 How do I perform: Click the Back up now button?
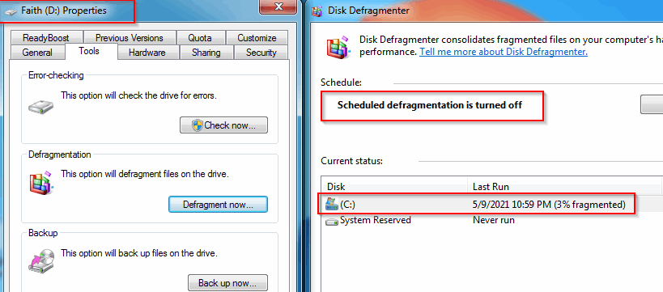click(227, 282)
